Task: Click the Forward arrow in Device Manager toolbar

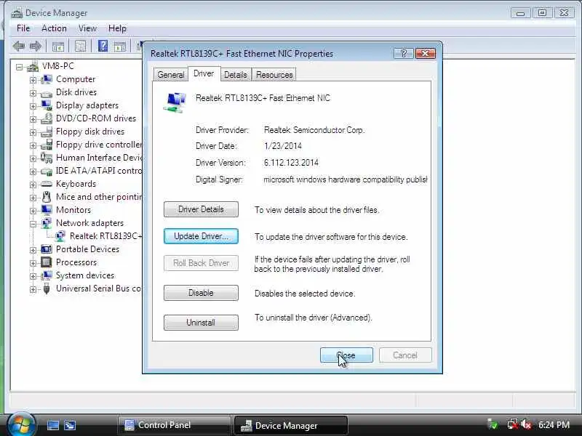Action: (x=36, y=47)
